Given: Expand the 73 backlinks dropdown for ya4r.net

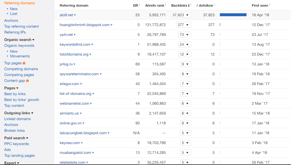Looking at the screenshot, I should pyautogui.click(x=184, y=35).
